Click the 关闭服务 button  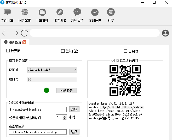tap(66, 91)
